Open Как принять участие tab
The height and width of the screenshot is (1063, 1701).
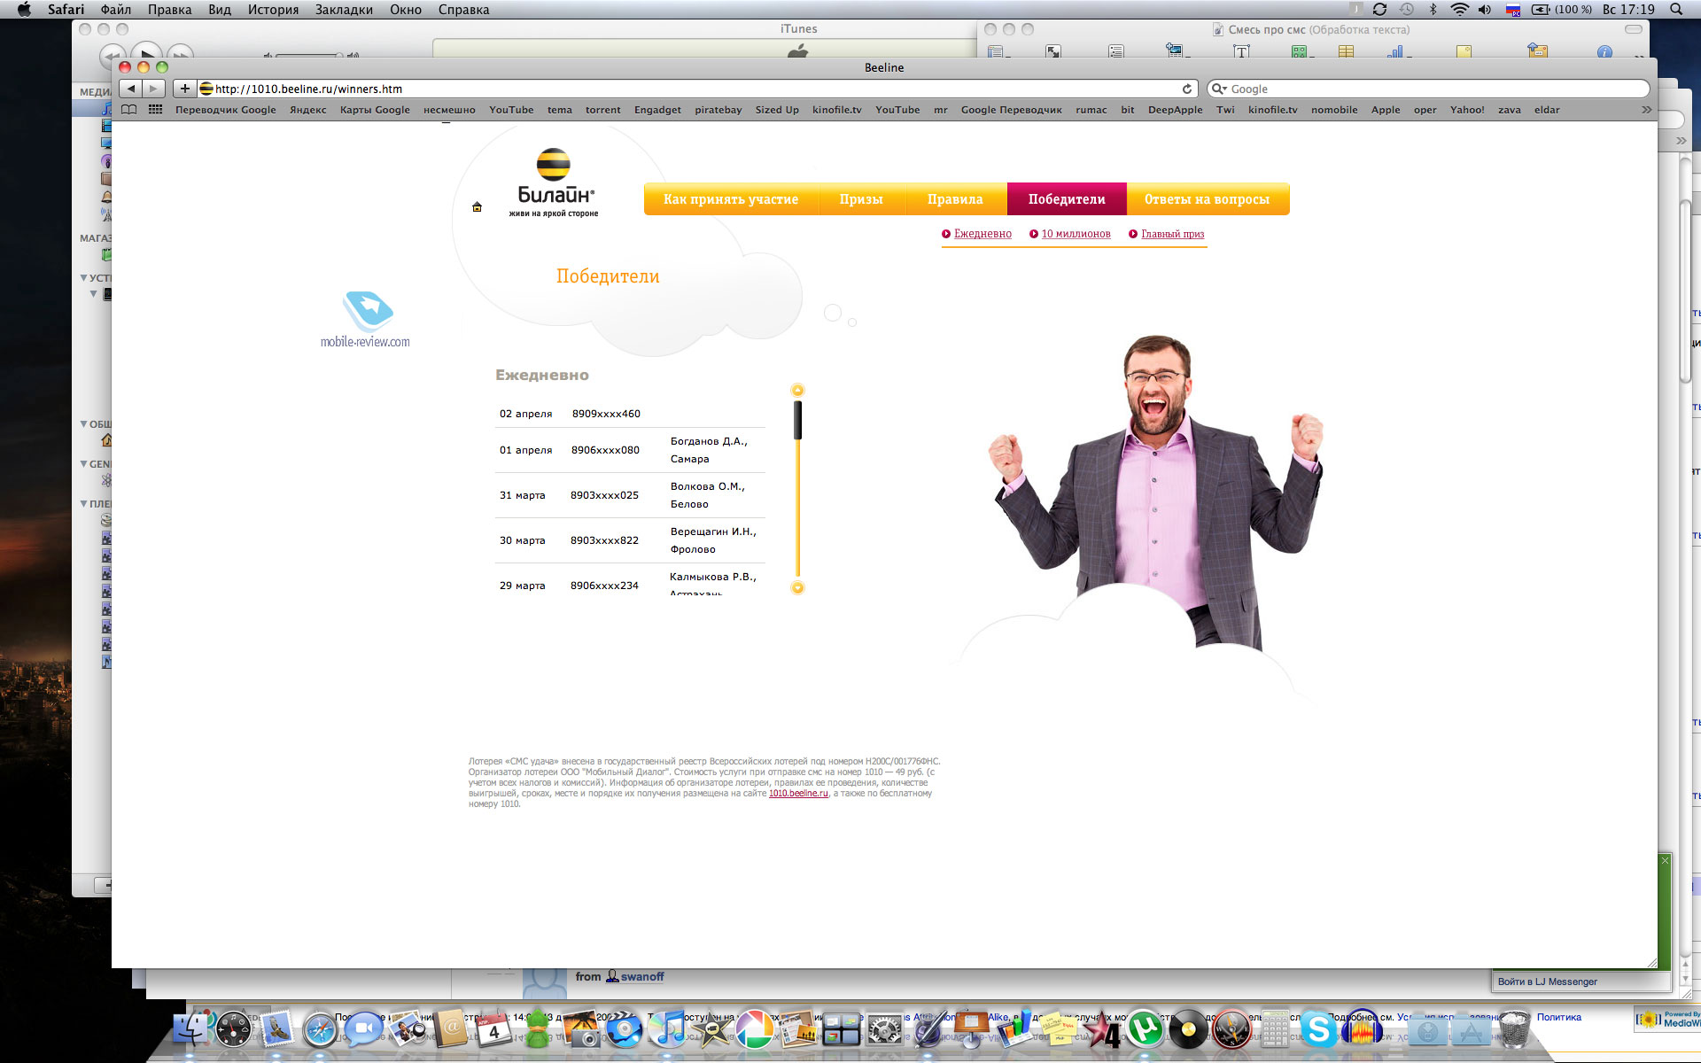point(731,199)
